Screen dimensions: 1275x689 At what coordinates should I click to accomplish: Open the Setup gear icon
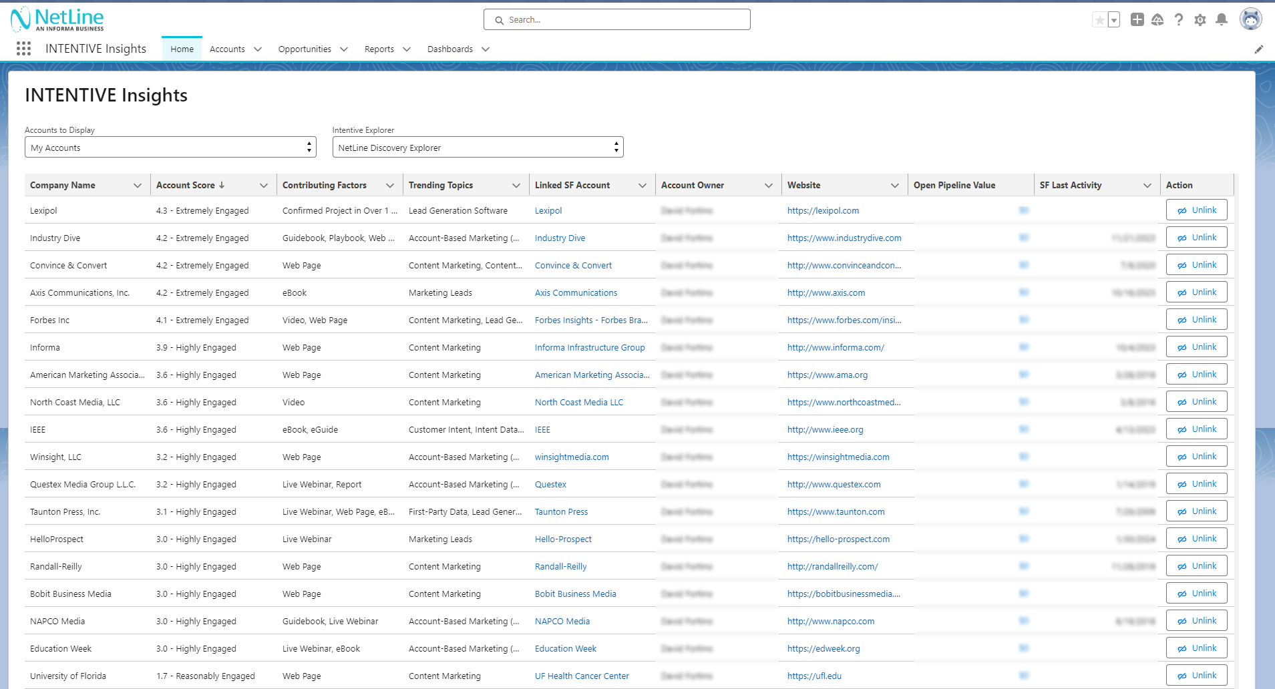click(1200, 20)
